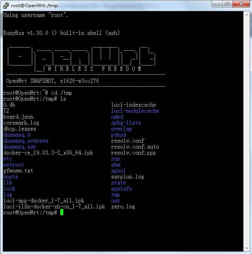Click the OpenWrt SNAPSHOT version line
The width and height of the screenshot is (252, 254).
click(52, 81)
